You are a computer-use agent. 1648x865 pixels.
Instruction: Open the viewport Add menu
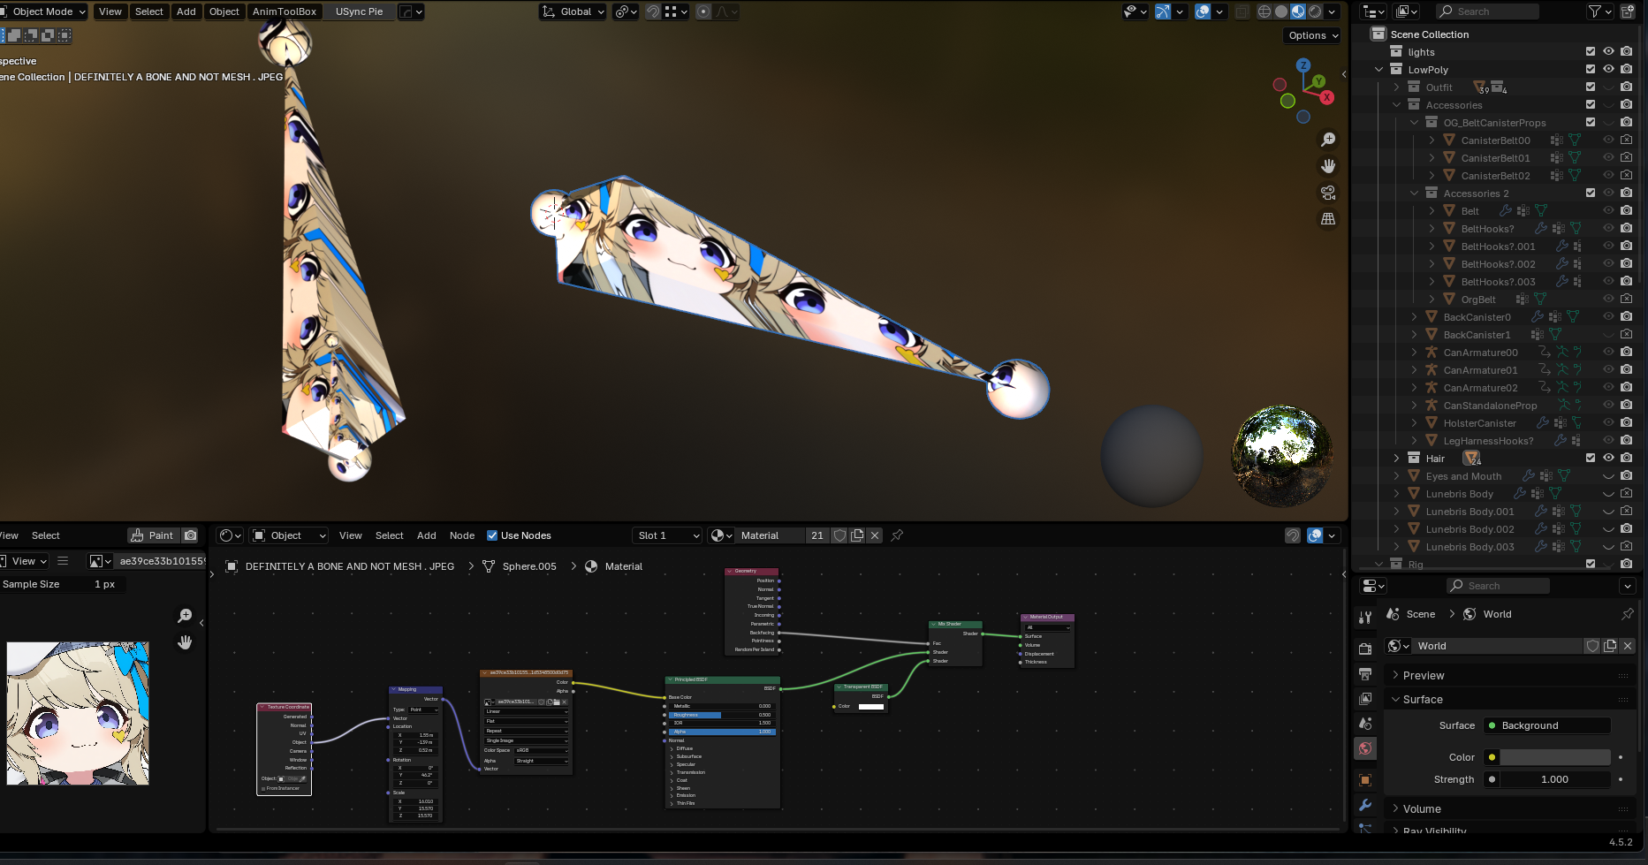click(186, 11)
